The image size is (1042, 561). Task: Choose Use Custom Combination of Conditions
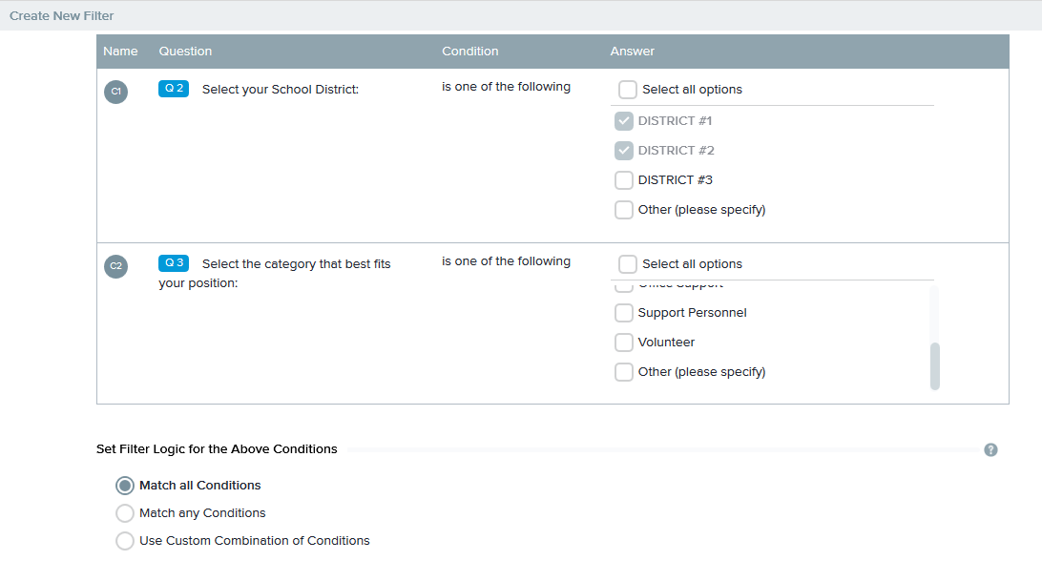point(125,541)
